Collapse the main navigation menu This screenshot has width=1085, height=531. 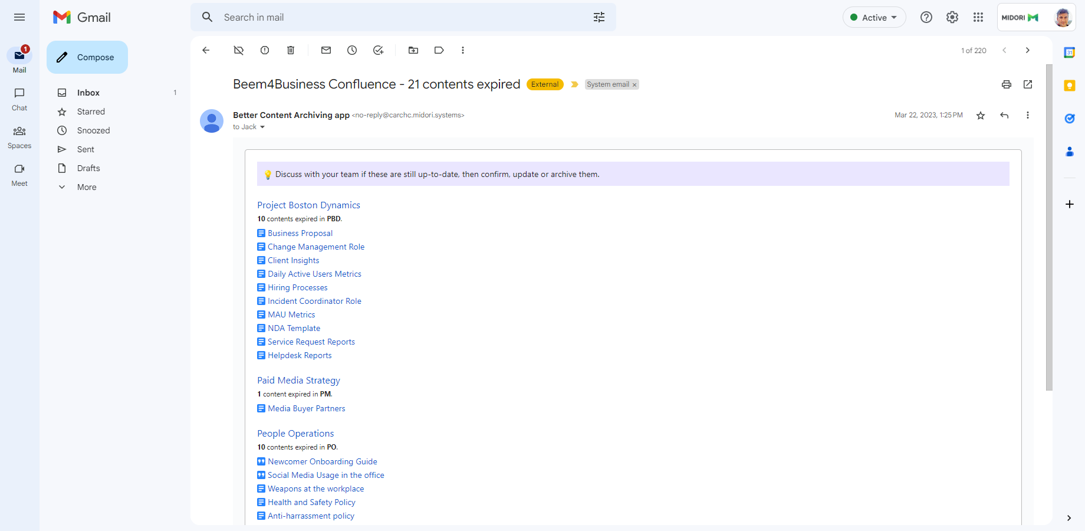pos(19,17)
